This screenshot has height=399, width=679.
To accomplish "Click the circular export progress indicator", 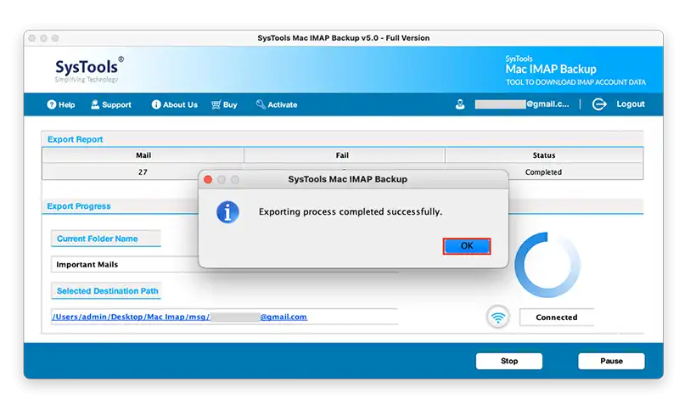I will point(547,265).
